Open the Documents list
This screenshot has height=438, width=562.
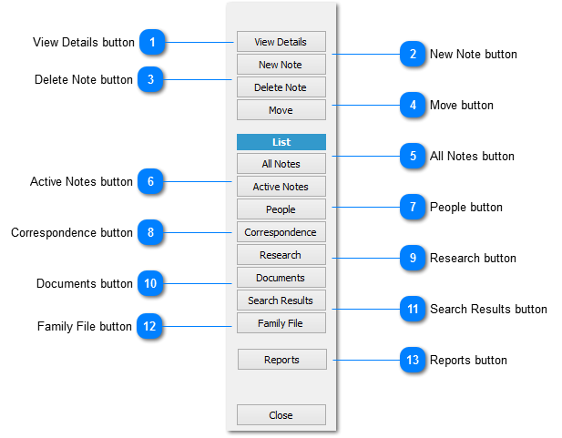click(x=281, y=278)
